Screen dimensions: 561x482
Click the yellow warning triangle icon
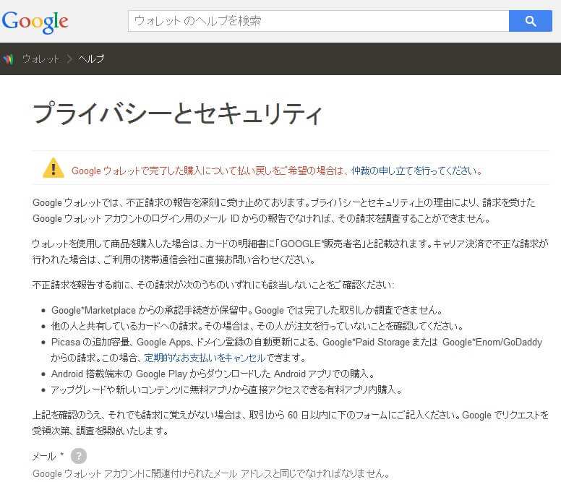click(x=53, y=168)
